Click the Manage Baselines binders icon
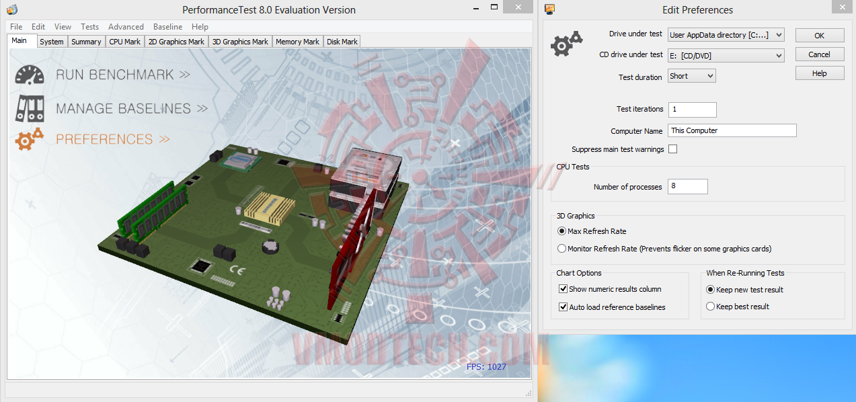 point(30,108)
